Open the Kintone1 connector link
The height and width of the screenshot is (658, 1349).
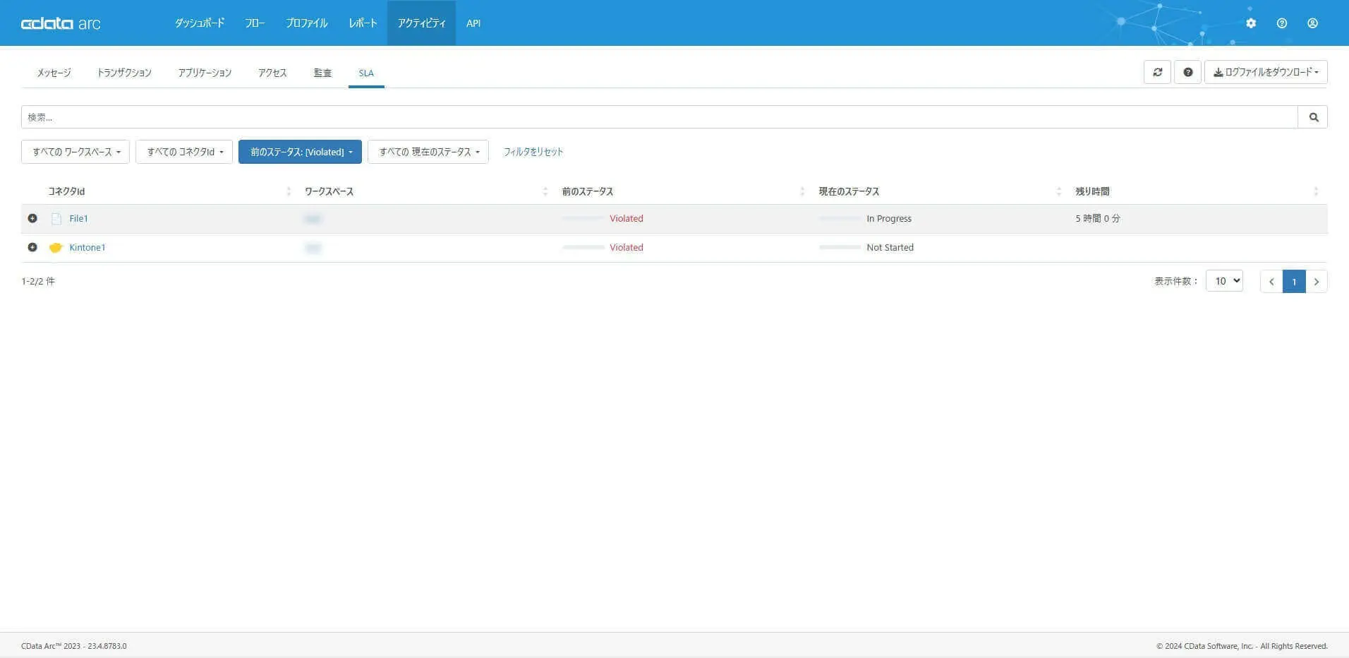pos(87,248)
